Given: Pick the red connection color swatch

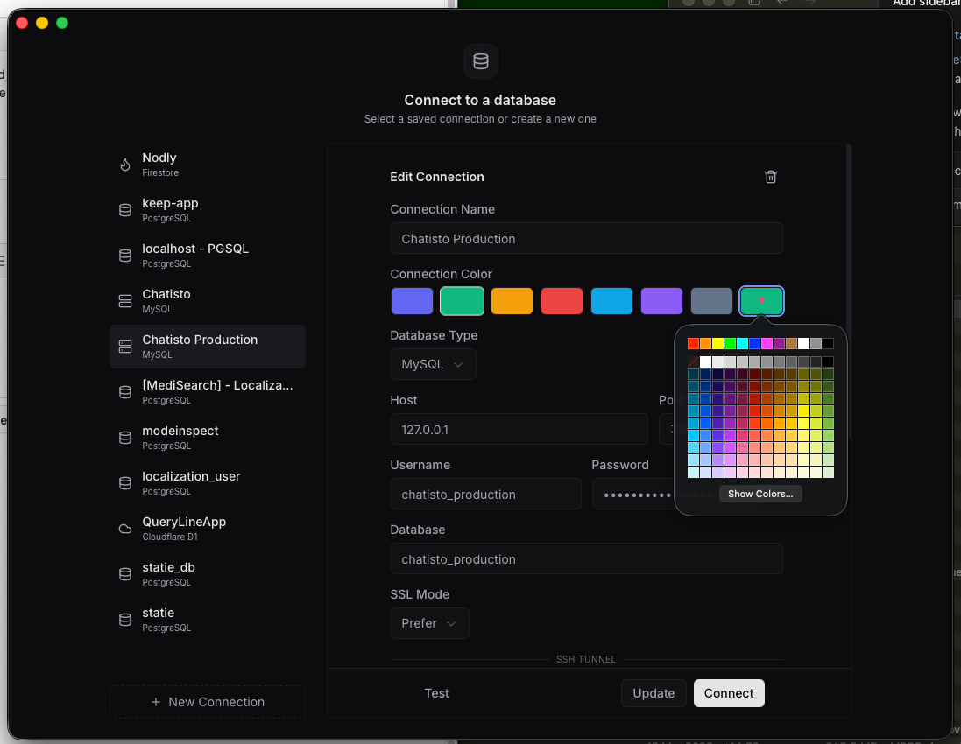Looking at the screenshot, I should pyautogui.click(x=562, y=301).
